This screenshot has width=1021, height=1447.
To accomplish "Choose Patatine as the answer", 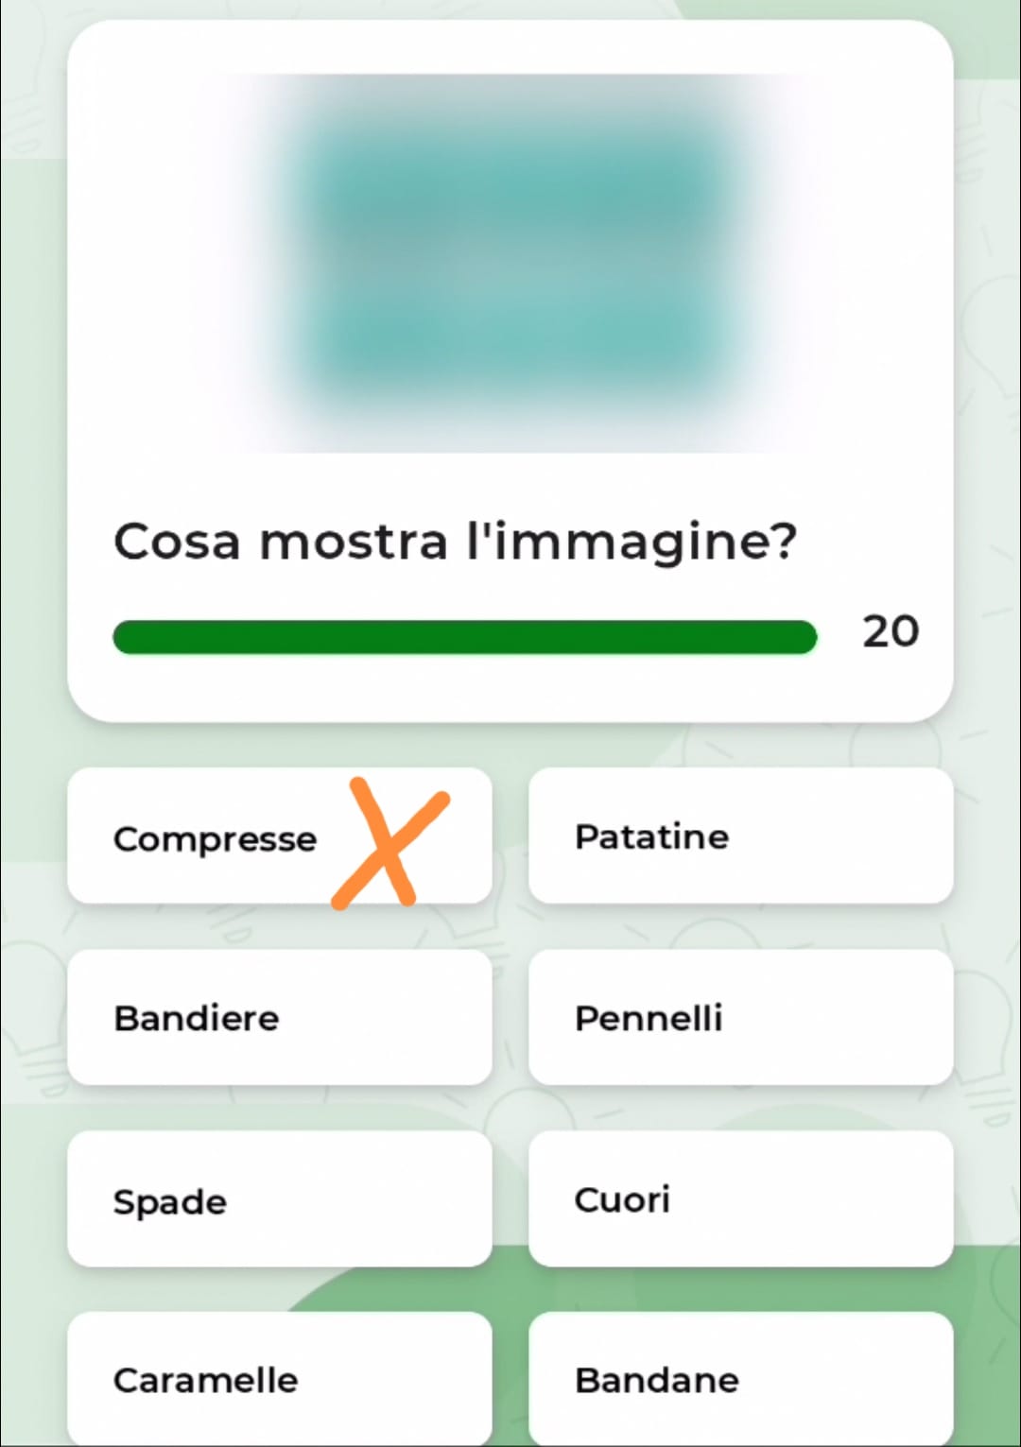I will point(651,836).
